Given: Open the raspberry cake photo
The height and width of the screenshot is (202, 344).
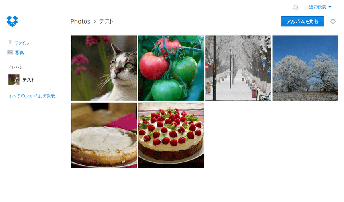Looking at the screenshot, I should pos(171,135).
